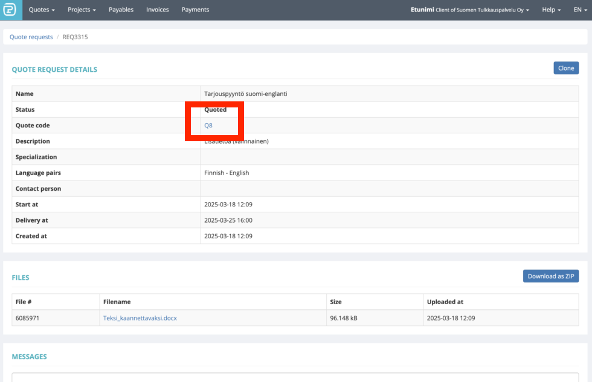Click the REQ3315 breadcrumb text

click(x=75, y=37)
